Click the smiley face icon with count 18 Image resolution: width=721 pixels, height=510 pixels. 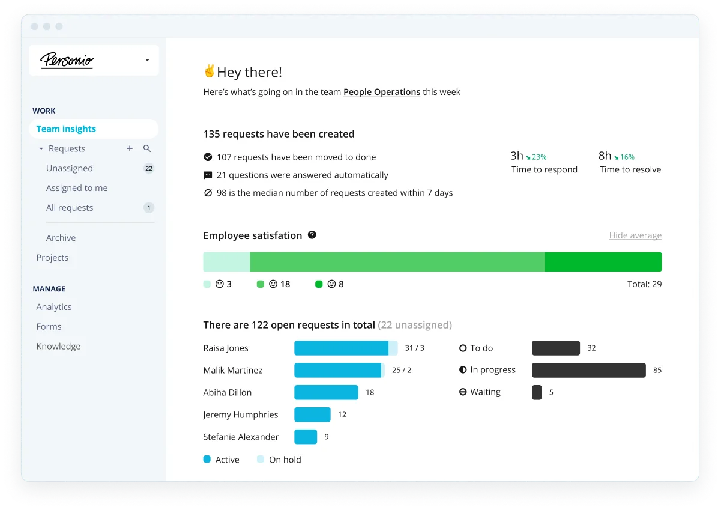coord(273,284)
